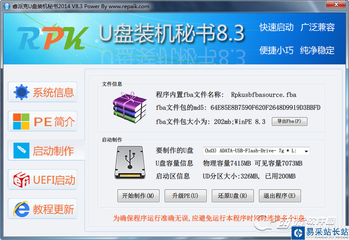Click the label 启动区信息

[x=172, y=176]
